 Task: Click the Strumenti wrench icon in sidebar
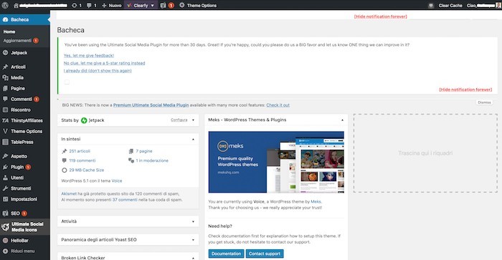(6, 188)
